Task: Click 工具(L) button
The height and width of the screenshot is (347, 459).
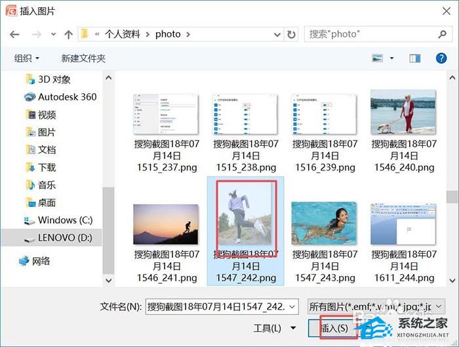Action: [x=268, y=328]
